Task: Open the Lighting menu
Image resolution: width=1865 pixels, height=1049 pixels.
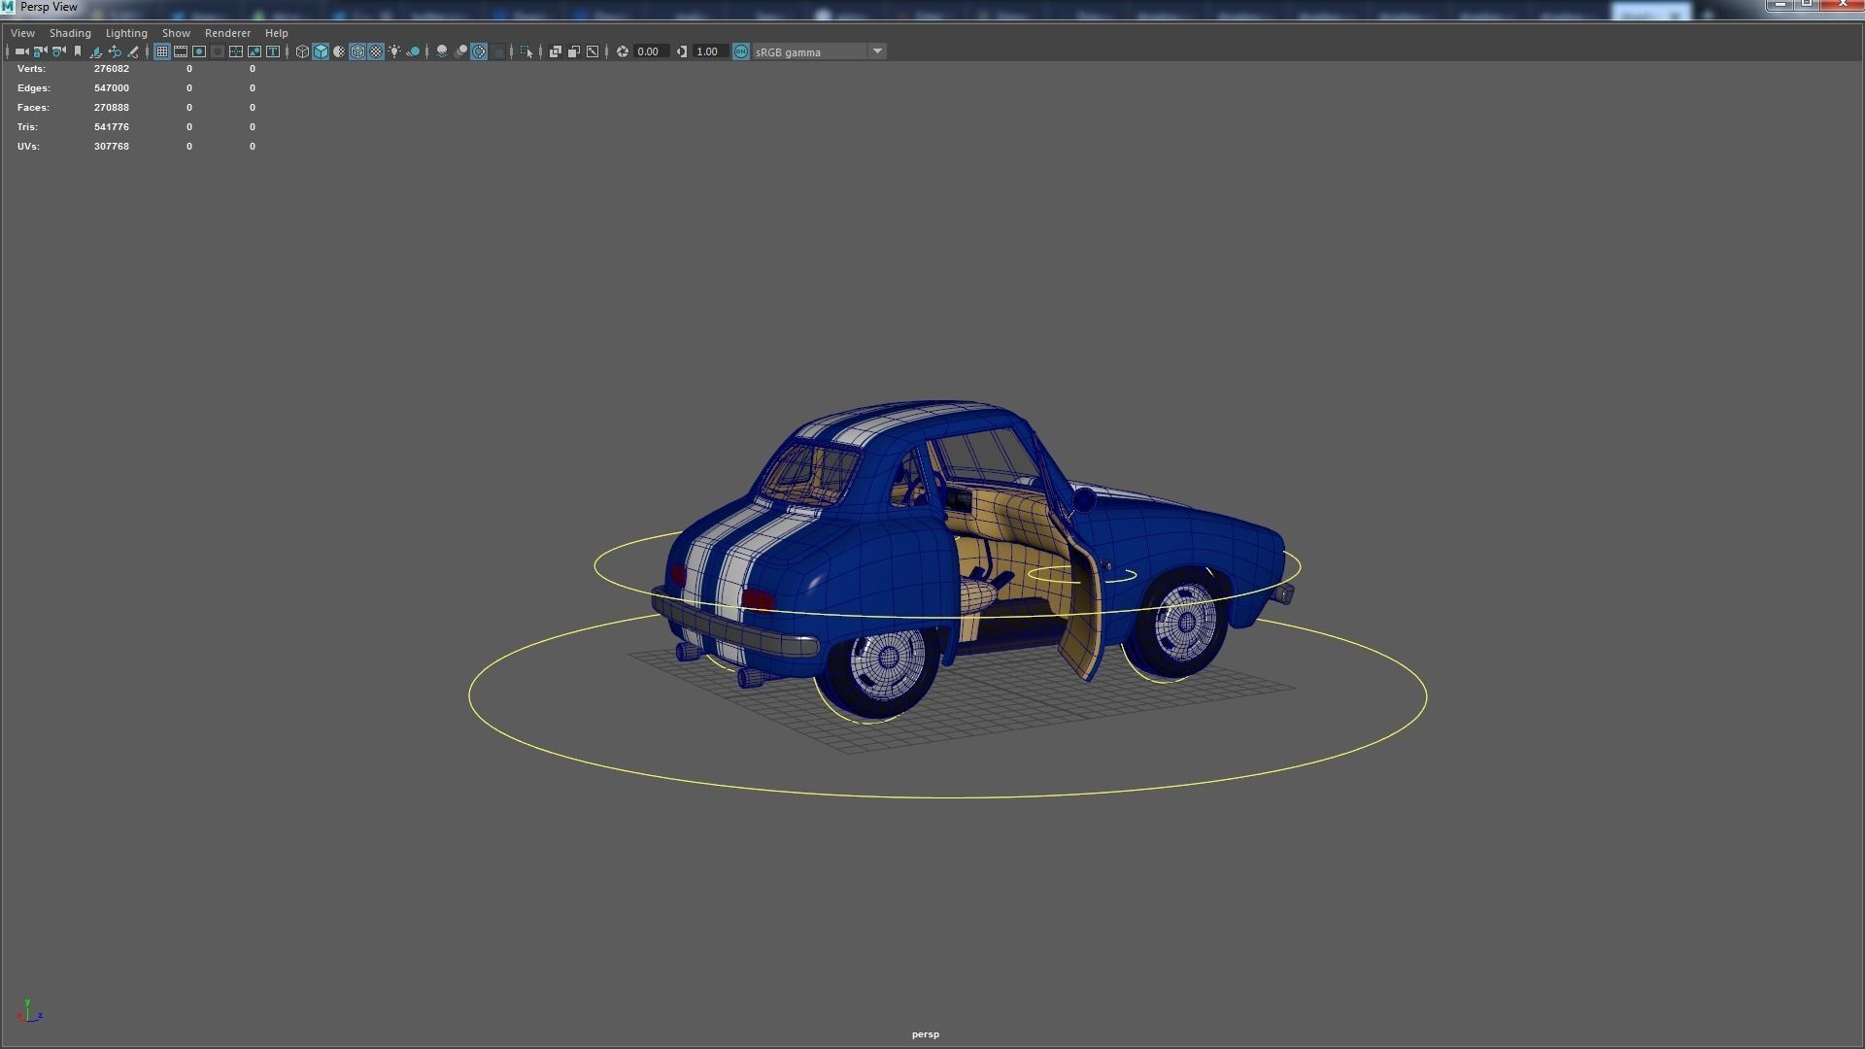Action: tap(126, 33)
